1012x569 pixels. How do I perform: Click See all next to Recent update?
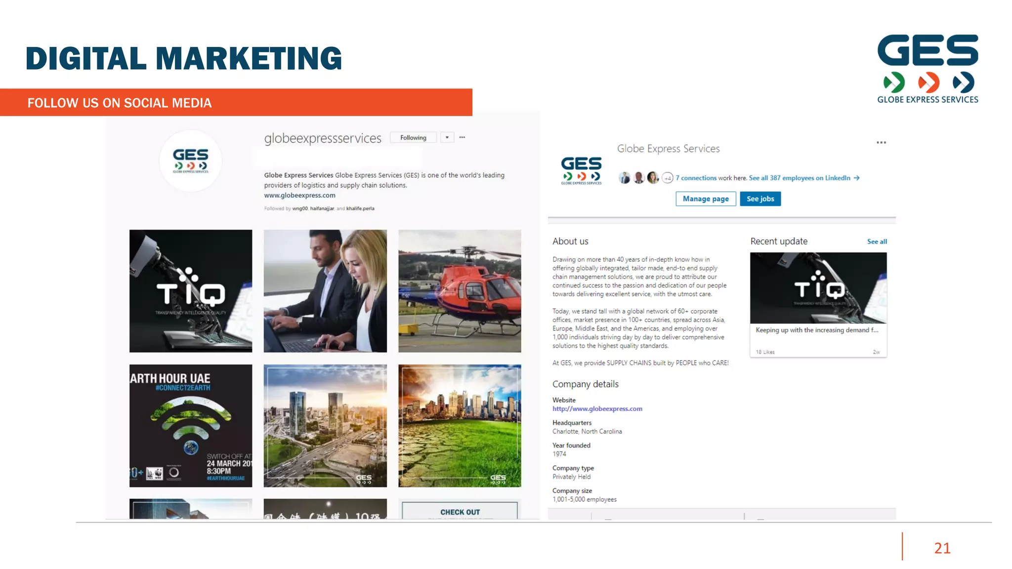coord(877,242)
